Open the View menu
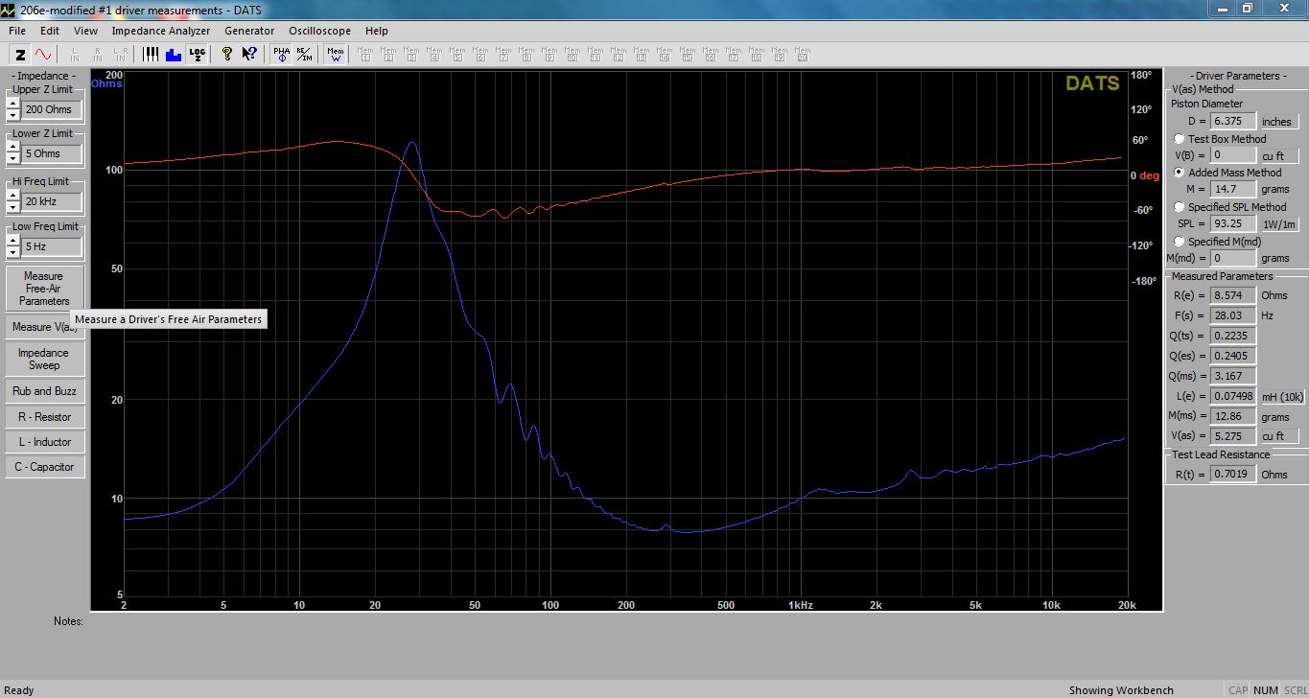The height and width of the screenshot is (698, 1309). 85,31
